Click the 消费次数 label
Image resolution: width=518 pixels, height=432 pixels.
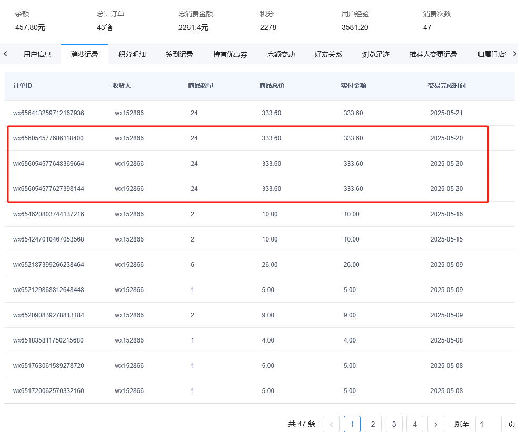(x=437, y=14)
